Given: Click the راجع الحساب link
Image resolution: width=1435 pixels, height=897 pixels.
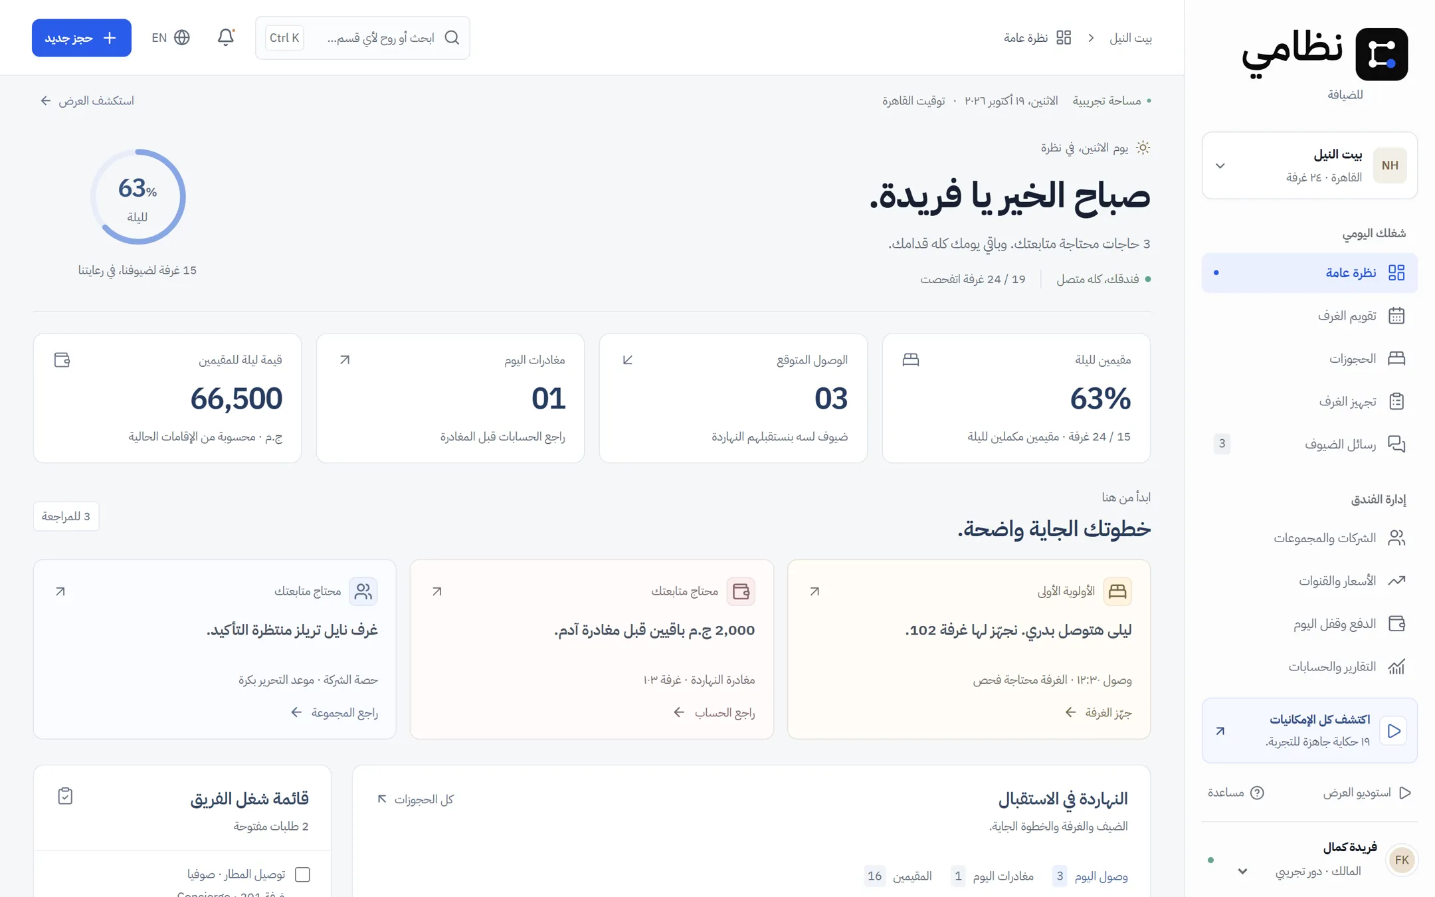Looking at the screenshot, I should (x=714, y=712).
